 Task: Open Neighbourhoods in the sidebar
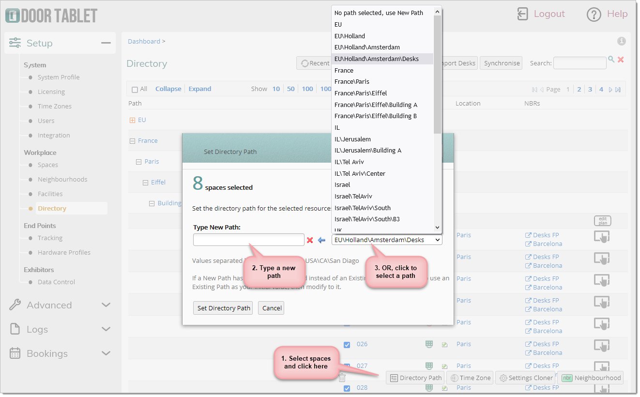click(x=62, y=180)
